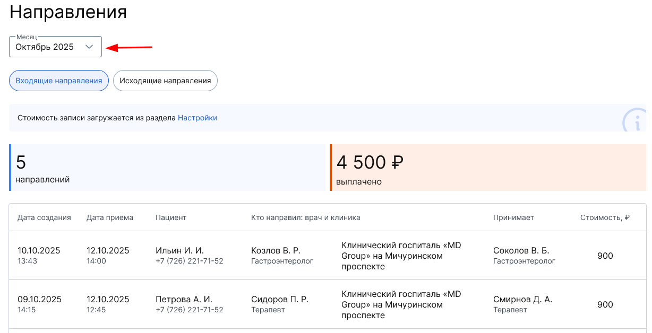Click receiving doctor Соколов В. Б.
The image size is (652, 333).
tap(521, 250)
